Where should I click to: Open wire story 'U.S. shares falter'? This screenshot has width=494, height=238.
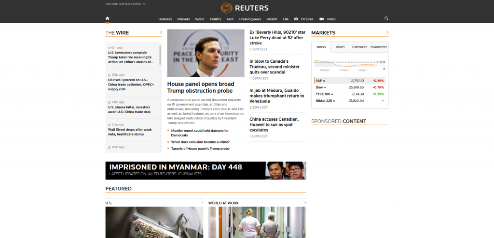[x=129, y=110]
